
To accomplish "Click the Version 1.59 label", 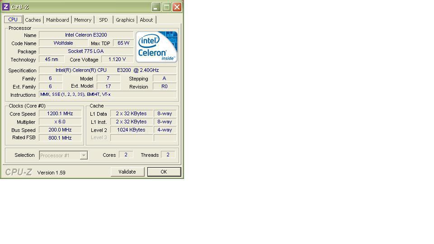I will (51, 173).
